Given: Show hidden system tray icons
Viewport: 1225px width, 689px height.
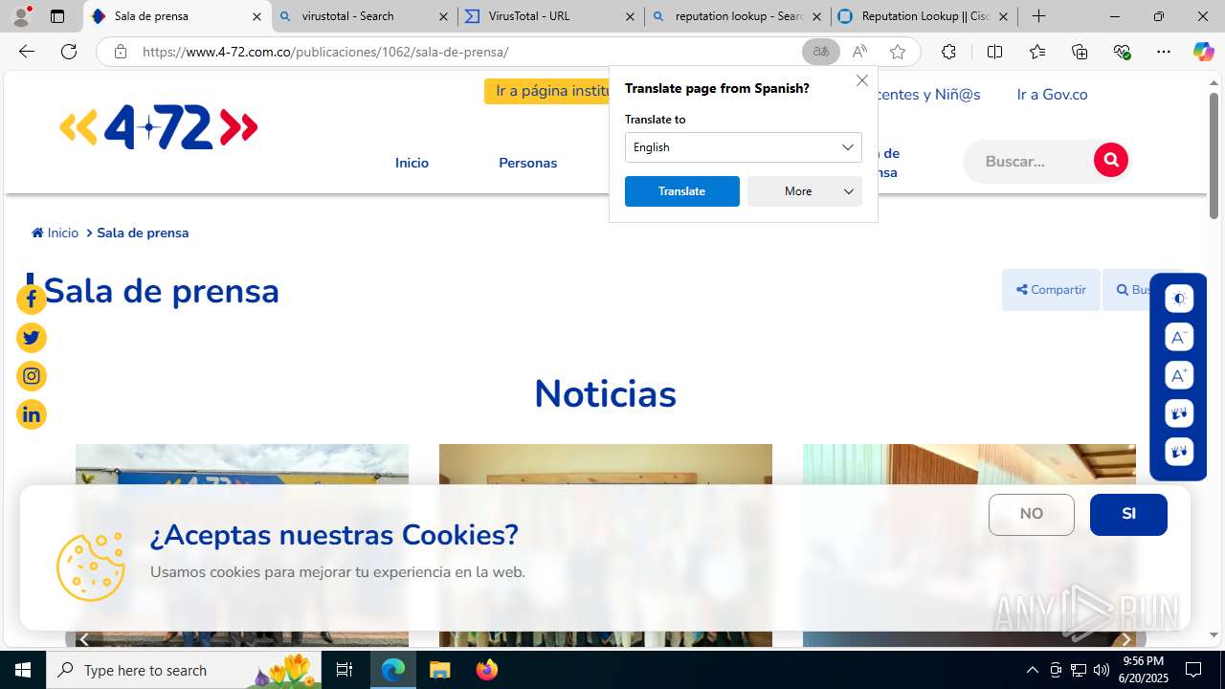Looking at the screenshot, I should point(1032,670).
